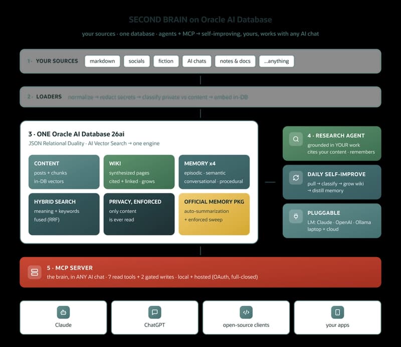Viewport: 401px width, 347px height.
Task: Click 'cites your content · remembers' text
Action: click(x=341, y=152)
